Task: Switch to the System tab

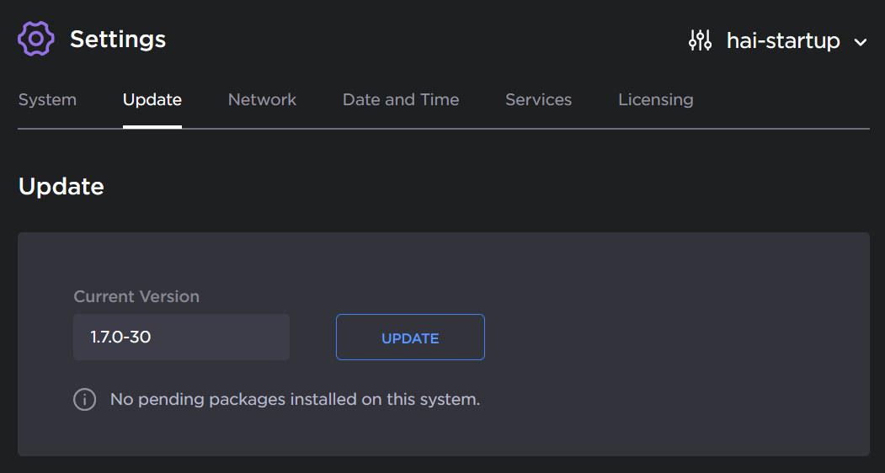Action: point(47,99)
